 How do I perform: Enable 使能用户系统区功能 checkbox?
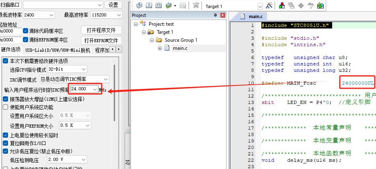[6, 107]
